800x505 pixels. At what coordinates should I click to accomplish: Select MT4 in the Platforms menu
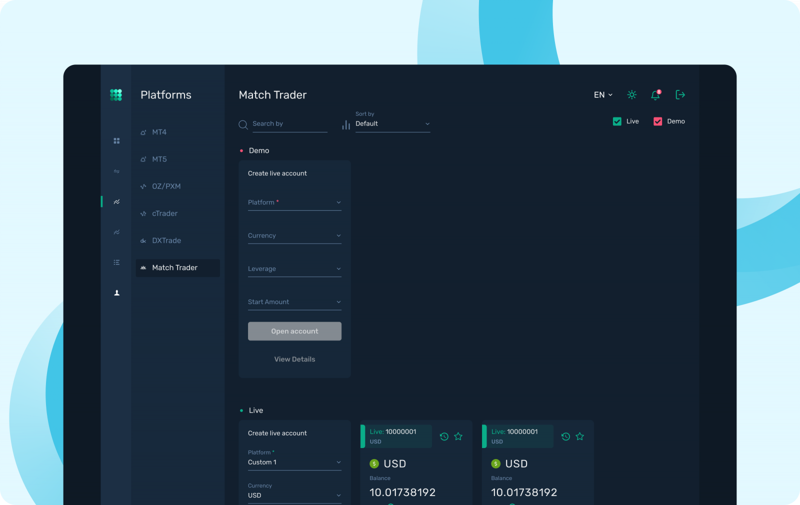tap(159, 132)
